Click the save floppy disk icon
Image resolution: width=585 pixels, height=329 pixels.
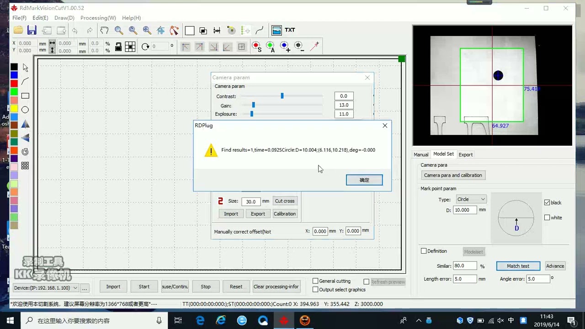32,30
